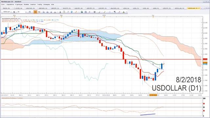The height and width of the screenshot is (118, 210).
Task: Open the Modèles menu
Action: click(x=26, y=4)
